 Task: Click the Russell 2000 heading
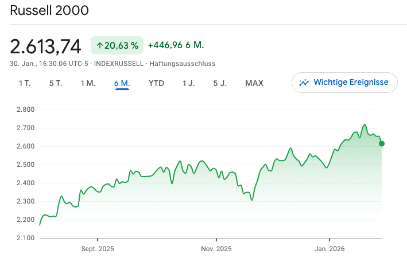(49, 10)
